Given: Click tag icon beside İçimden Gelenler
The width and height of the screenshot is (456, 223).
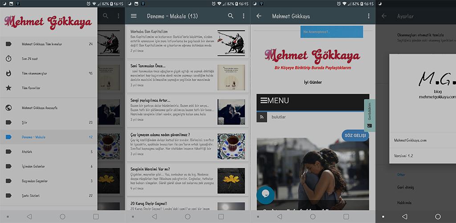Looking at the screenshot, I should tap(9, 166).
